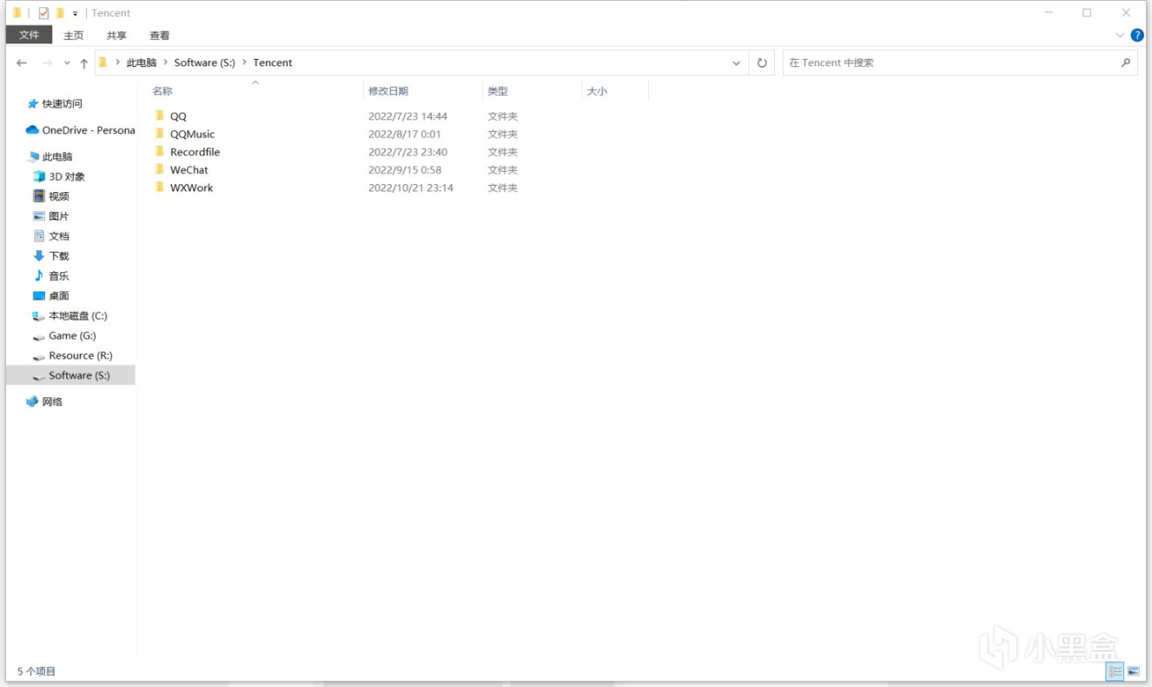Switch to the 主页 ribbon tab
The height and width of the screenshot is (687, 1152).
pos(74,35)
